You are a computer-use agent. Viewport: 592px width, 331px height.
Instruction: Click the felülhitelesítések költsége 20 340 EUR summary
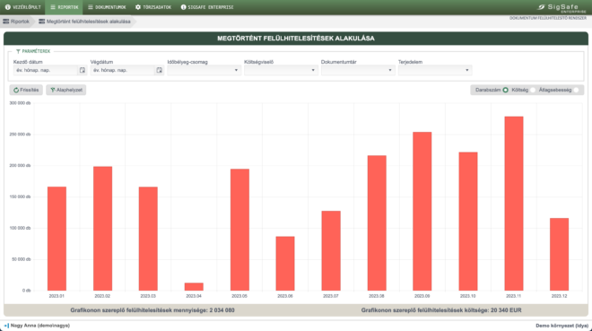(441, 310)
